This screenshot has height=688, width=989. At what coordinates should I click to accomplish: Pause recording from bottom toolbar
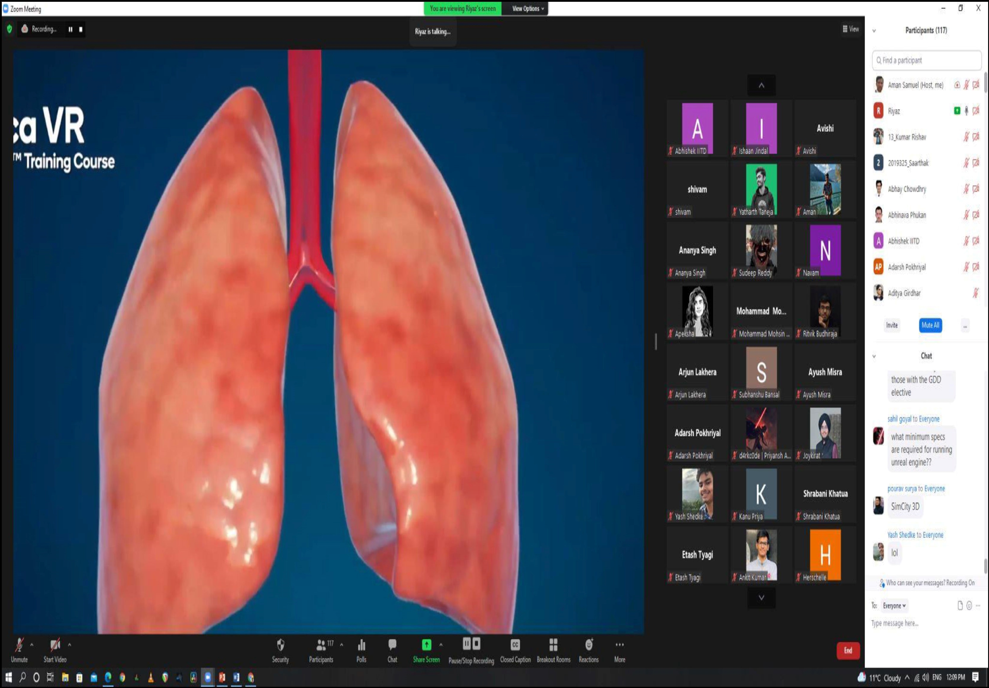(466, 644)
